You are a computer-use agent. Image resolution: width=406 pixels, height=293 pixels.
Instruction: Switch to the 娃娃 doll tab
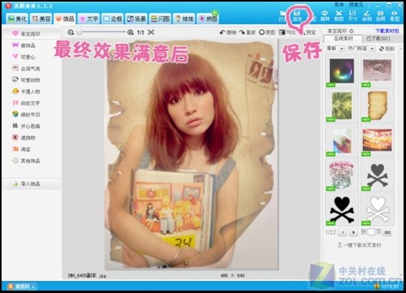pos(185,19)
